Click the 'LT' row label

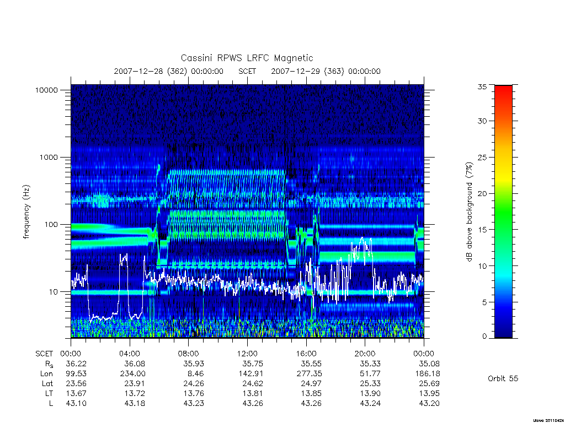(x=49, y=393)
